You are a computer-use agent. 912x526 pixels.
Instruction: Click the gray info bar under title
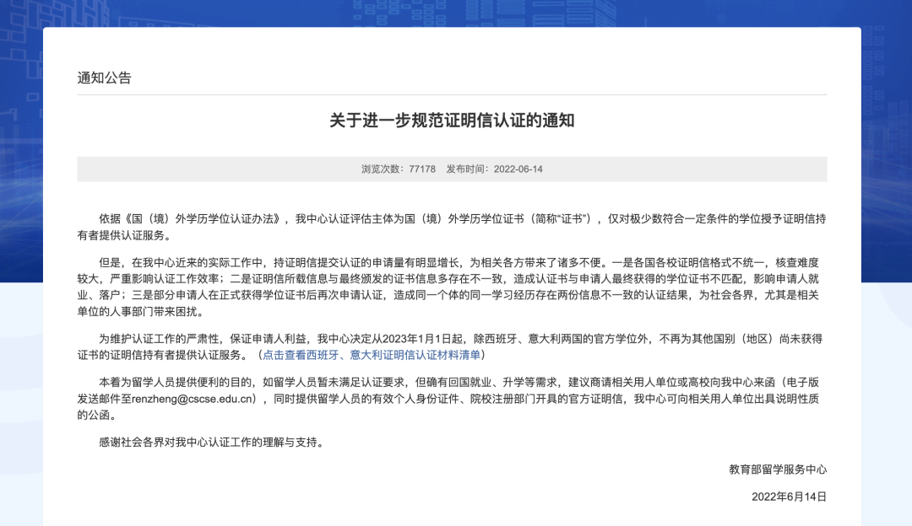point(676,169)
